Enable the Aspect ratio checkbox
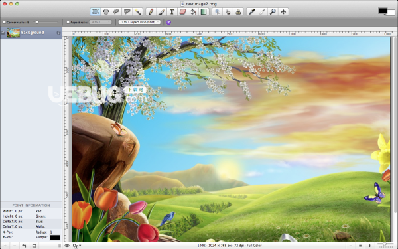This screenshot has width=398, height=249. pos(68,23)
